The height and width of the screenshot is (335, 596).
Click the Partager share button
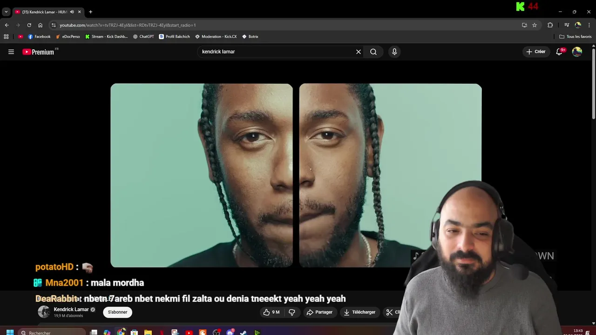pos(319,312)
